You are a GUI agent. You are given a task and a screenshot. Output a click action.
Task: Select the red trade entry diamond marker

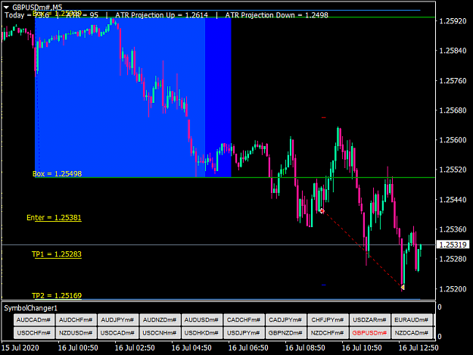[322, 211]
